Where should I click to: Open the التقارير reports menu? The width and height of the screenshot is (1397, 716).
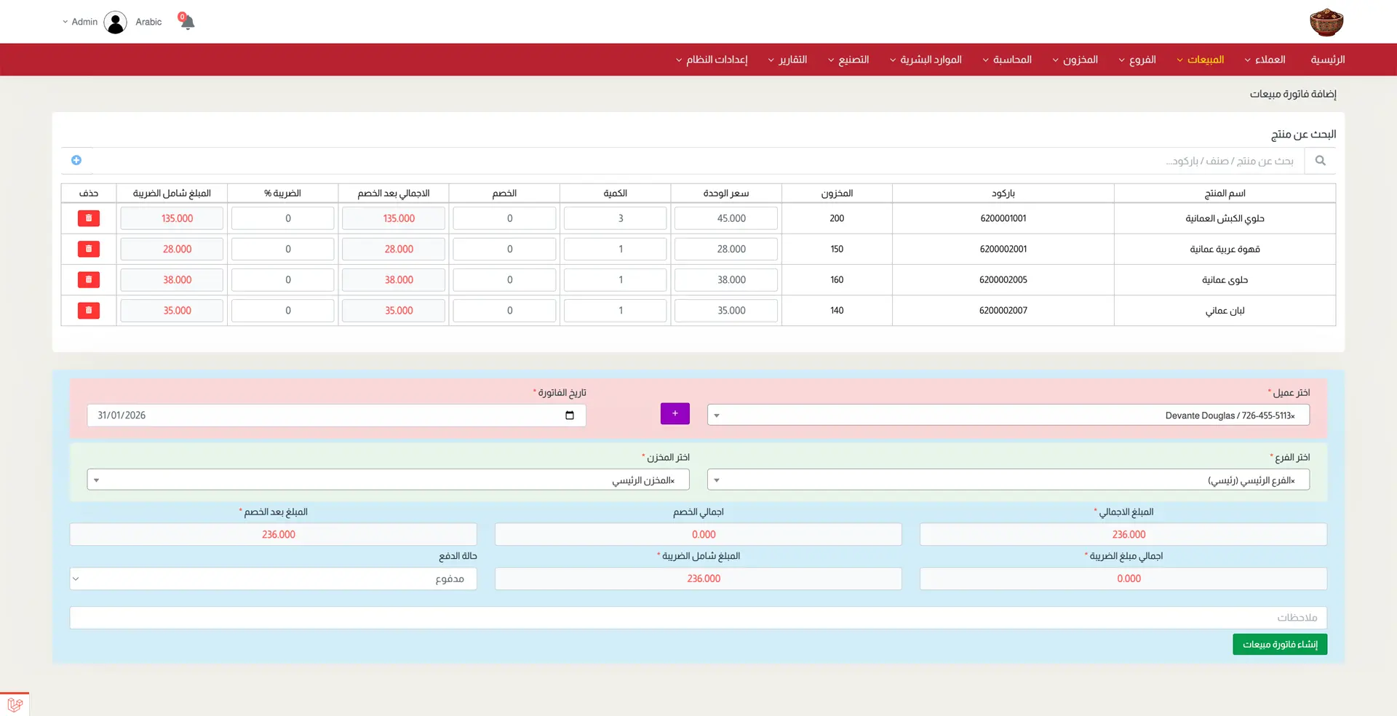(x=788, y=60)
